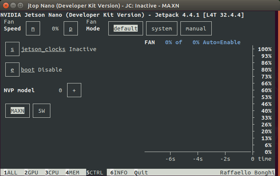Screen dimensions: 280x176
Task: Increase fan speed with the p button
Action: coord(71,29)
